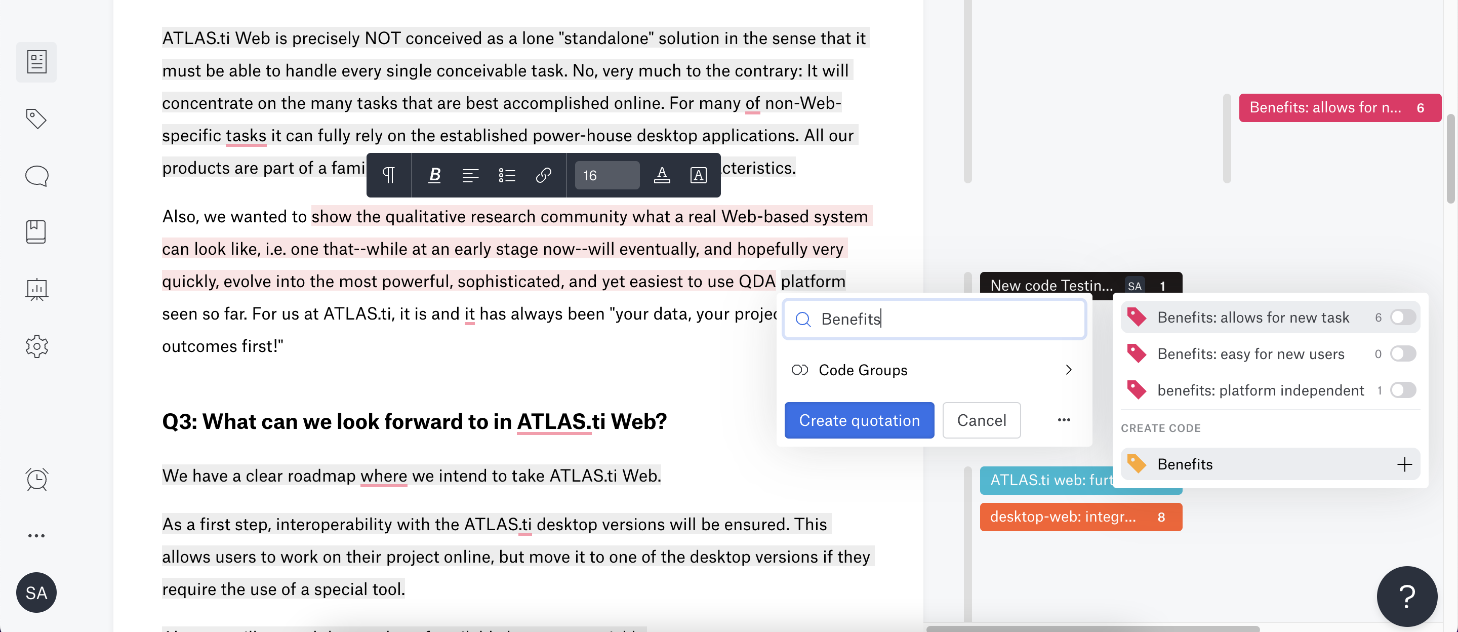1458x632 pixels.
Task: Open the Comments panel from the sidebar
Action: tap(36, 176)
